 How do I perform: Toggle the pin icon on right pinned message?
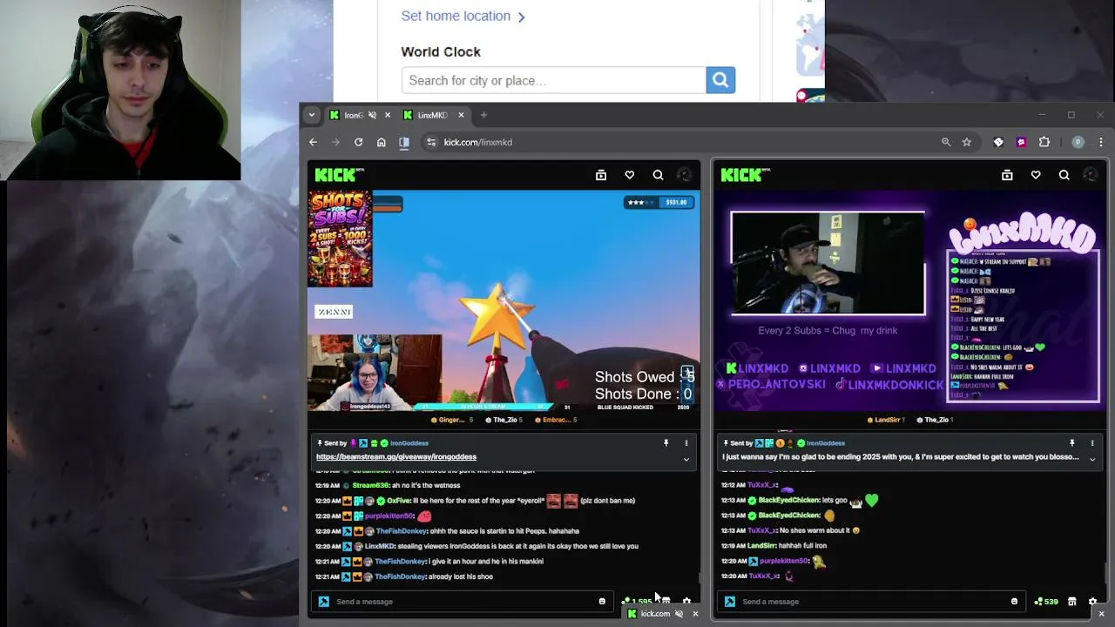(x=1071, y=443)
